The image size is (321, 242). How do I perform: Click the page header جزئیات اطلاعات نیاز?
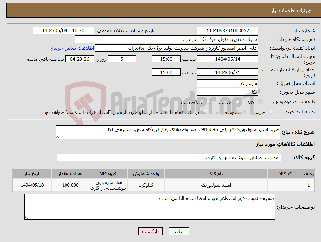pos(291,10)
